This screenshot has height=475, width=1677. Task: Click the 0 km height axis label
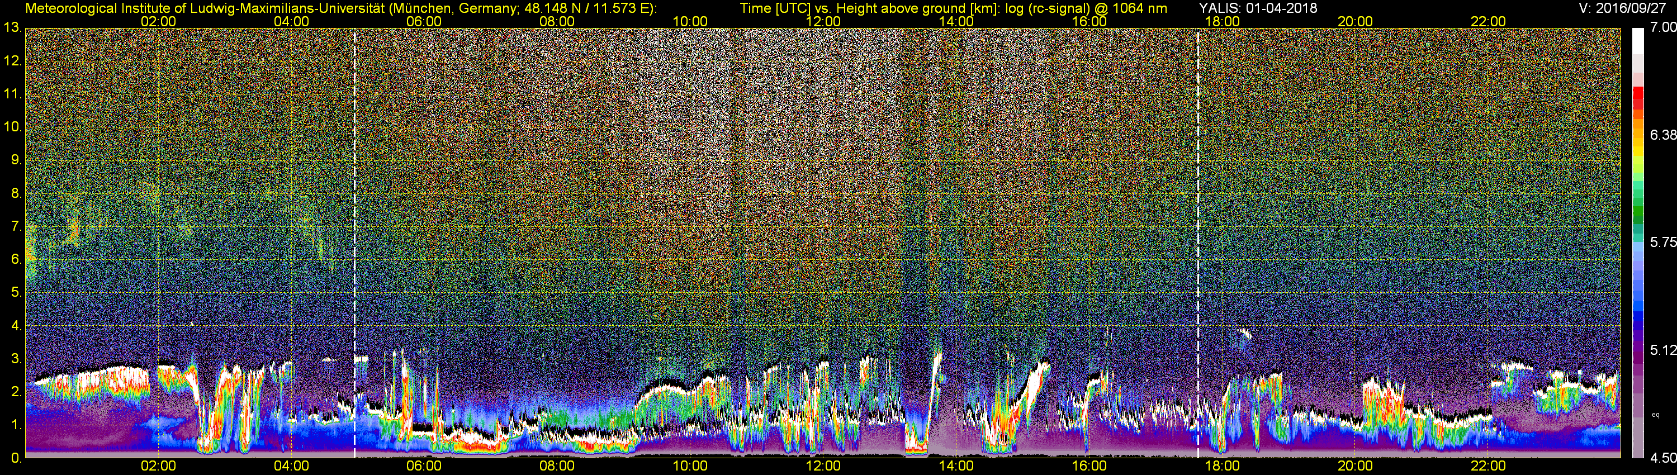pyautogui.click(x=16, y=458)
